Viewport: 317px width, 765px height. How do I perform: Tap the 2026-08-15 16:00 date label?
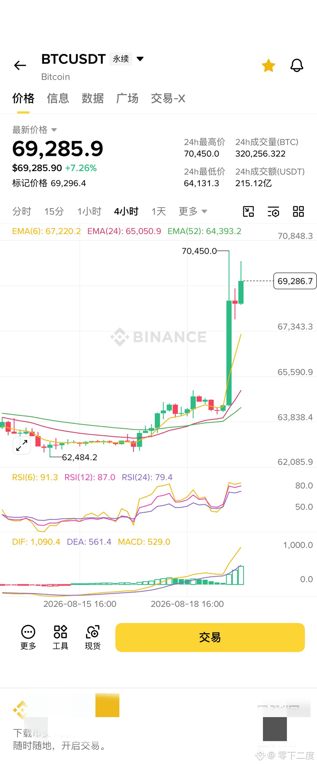80,604
